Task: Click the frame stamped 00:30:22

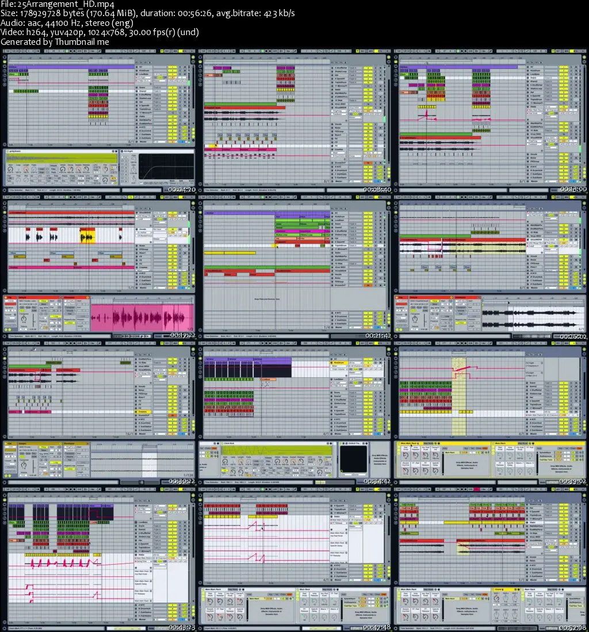Action: (x=99, y=413)
